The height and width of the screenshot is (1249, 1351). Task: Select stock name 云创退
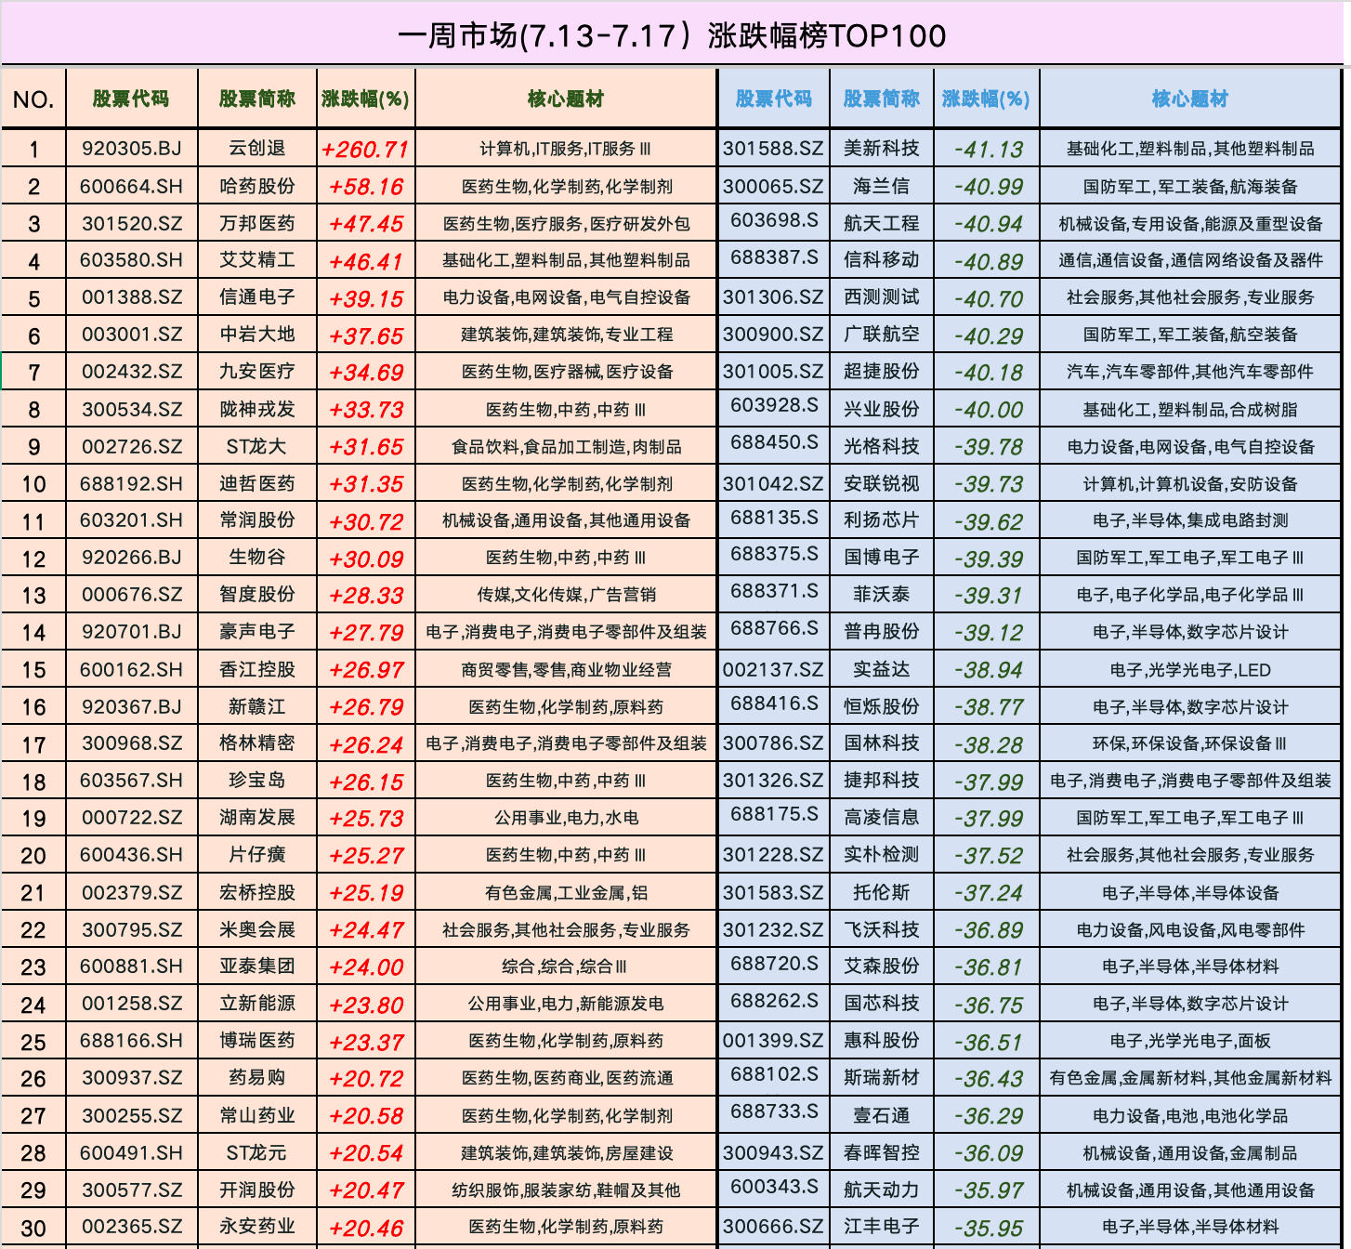coord(257,149)
